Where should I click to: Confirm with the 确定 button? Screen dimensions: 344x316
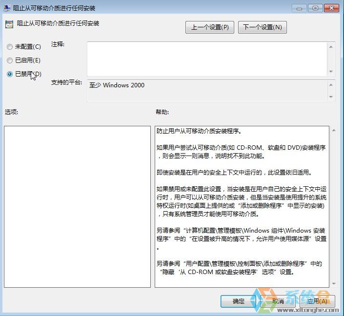tap(238, 301)
